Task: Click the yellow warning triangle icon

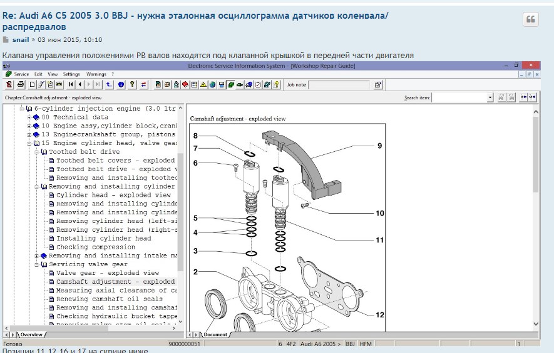Action: coord(203,84)
